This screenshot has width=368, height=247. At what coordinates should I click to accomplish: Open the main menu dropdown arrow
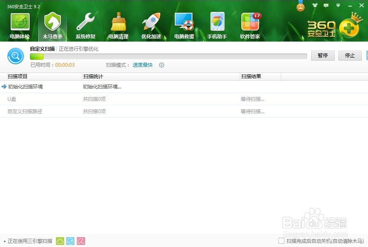(x=338, y=5)
